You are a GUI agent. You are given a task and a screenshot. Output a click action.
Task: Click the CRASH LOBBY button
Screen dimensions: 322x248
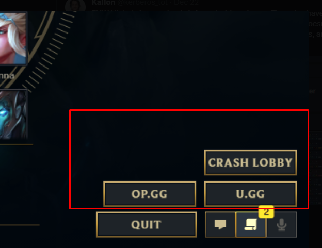coord(251,162)
